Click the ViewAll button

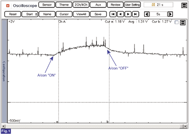click(x=81, y=14)
